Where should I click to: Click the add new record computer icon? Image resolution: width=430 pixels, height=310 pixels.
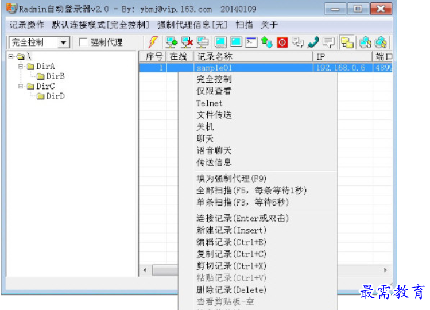[172, 42]
